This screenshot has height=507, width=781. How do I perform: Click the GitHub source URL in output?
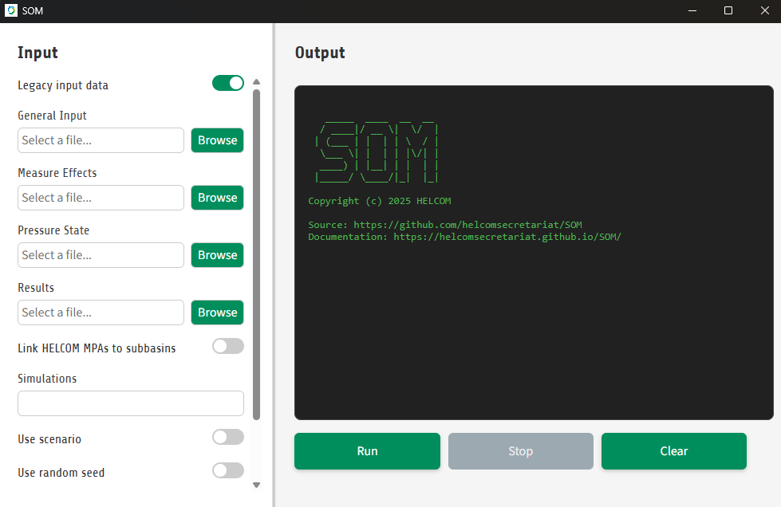pos(467,225)
